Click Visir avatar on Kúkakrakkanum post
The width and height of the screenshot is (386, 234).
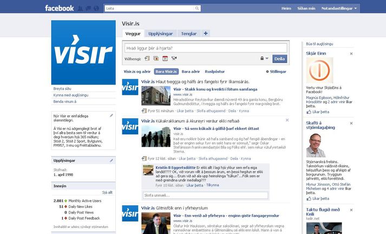click(130, 126)
